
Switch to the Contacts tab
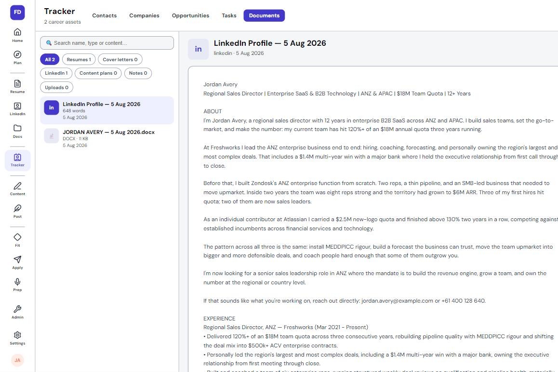tap(104, 16)
